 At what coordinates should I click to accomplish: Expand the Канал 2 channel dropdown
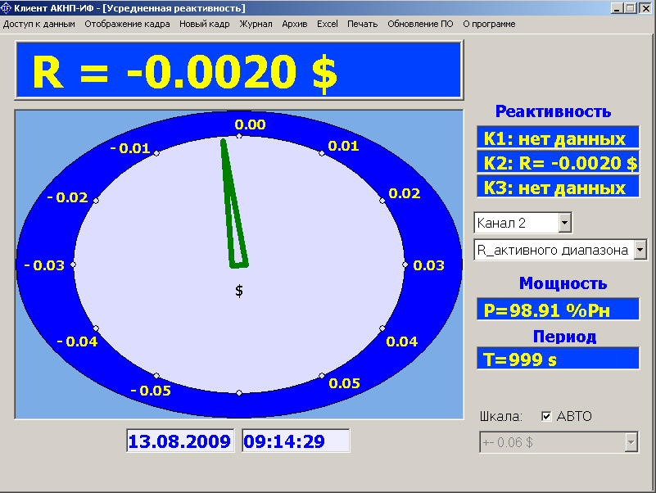[564, 222]
